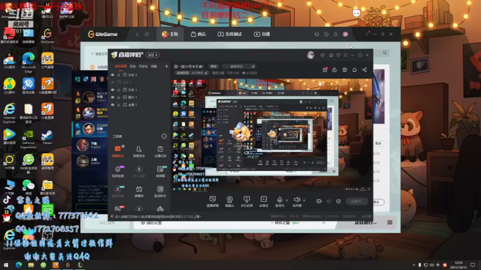Mute the 麦克风 microphone

pos(280,202)
